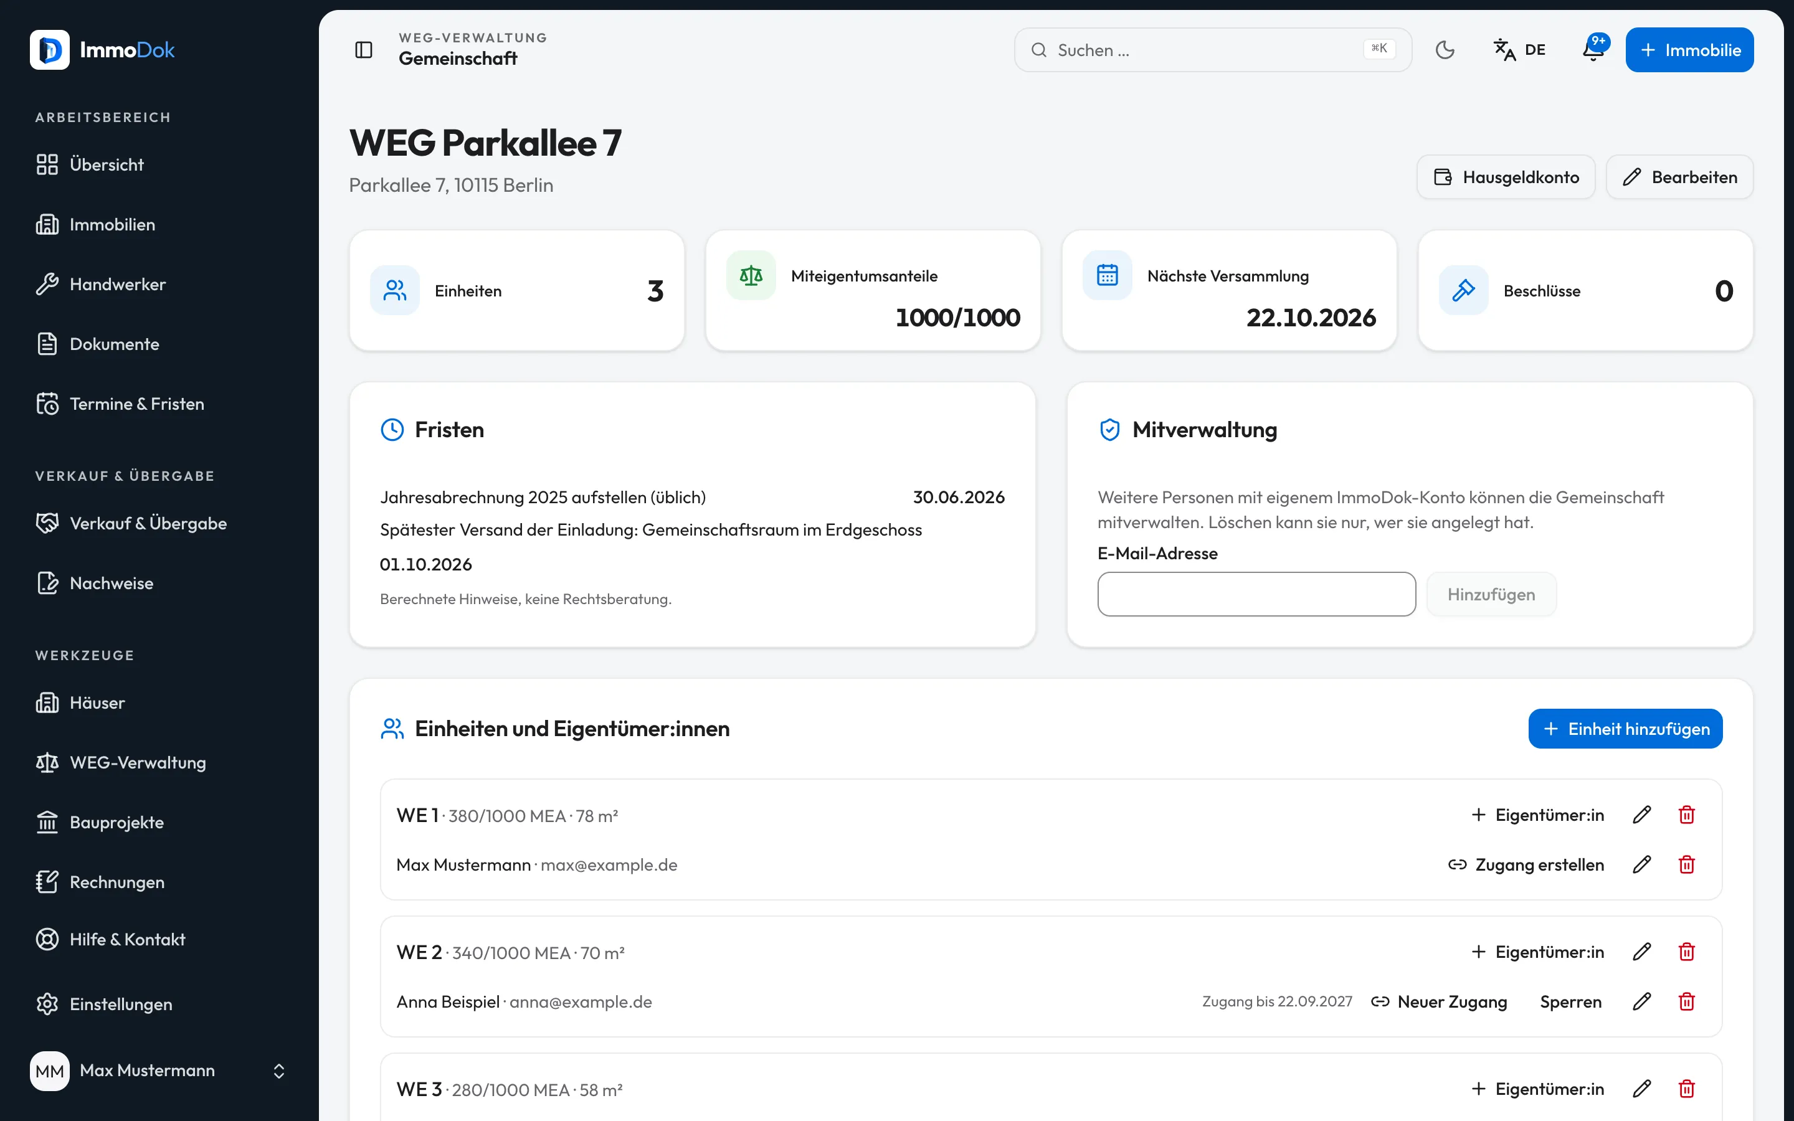Screen dimensions: 1794x1121
Task: Click Zugang erstellen for Max Mustermann
Action: 1526,864
